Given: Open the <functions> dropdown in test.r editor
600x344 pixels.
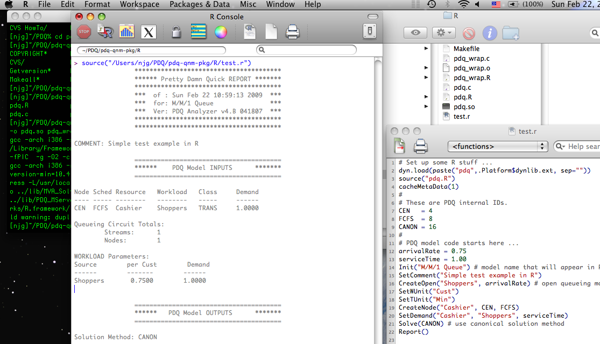Looking at the screenshot, I should pyautogui.click(x=498, y=146).
